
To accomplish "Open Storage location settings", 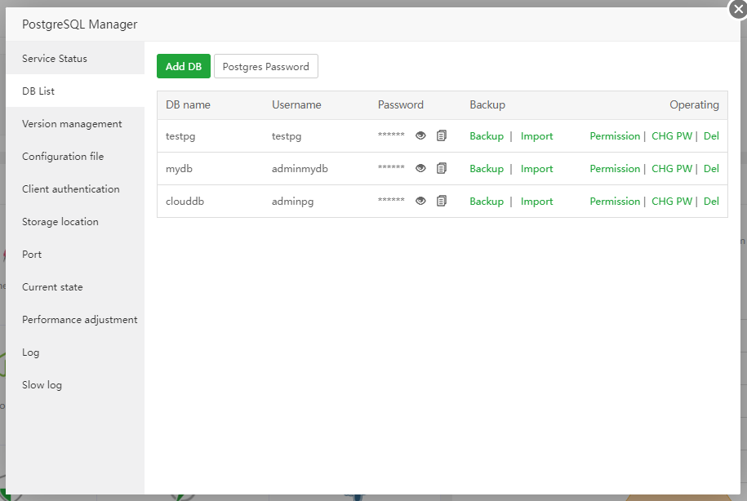I will click(x=75, y=221).
